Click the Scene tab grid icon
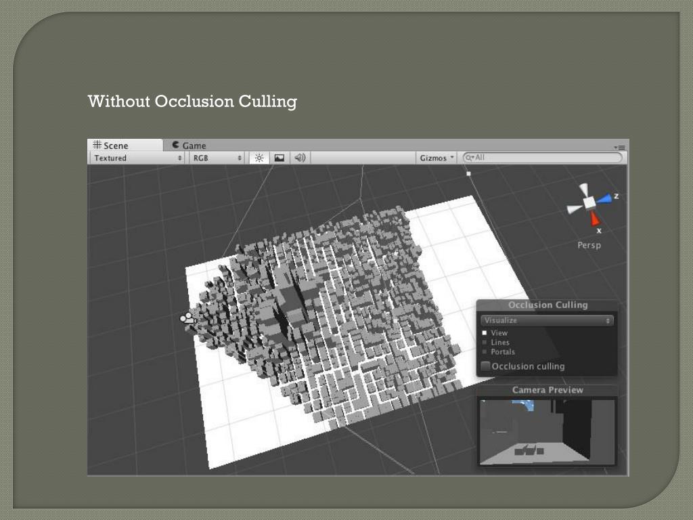The height and width of the screenshot is (520, 693). pos(97,145)
